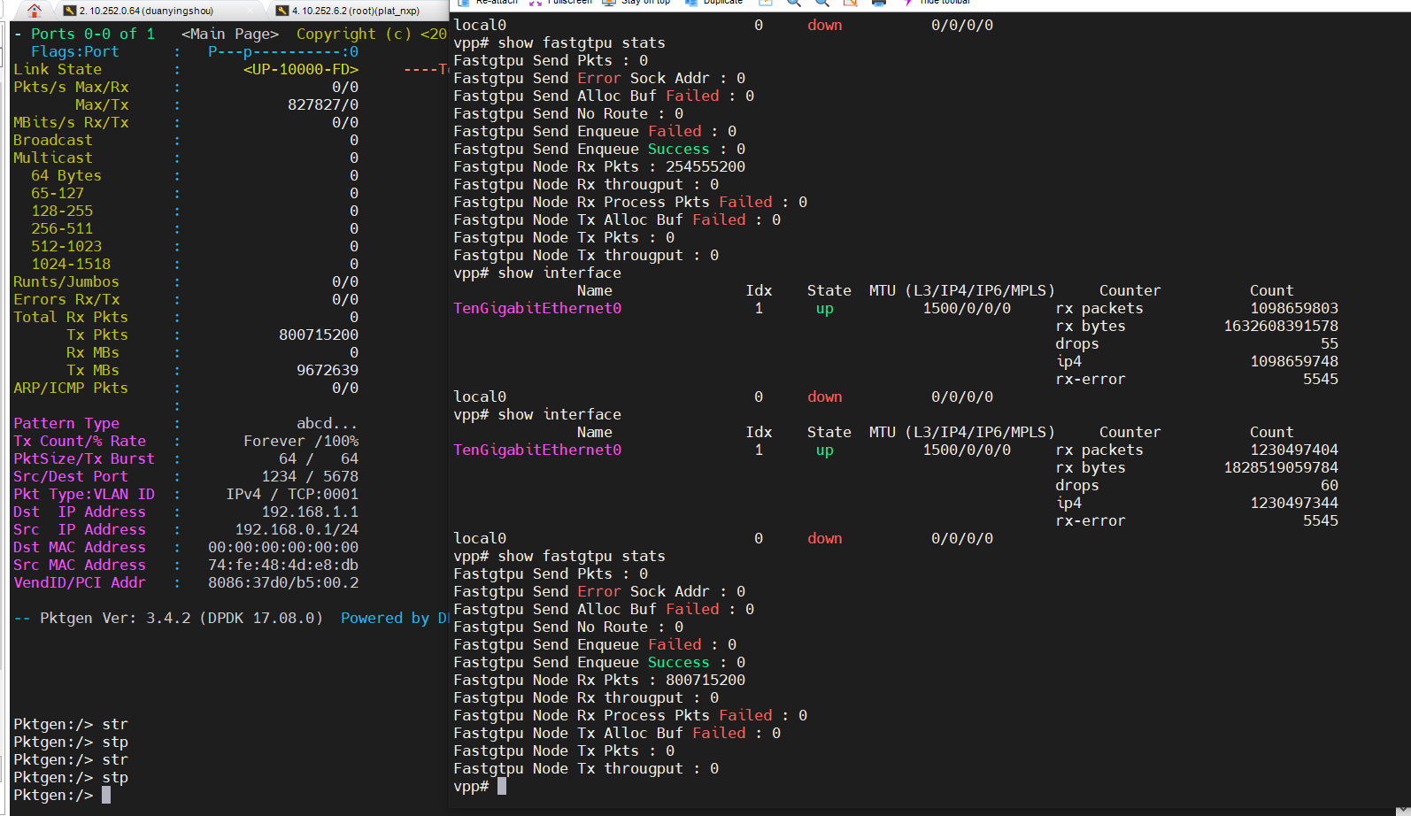
Task: Click the printer icon in toolbar
Action: (x=879, y=3)
